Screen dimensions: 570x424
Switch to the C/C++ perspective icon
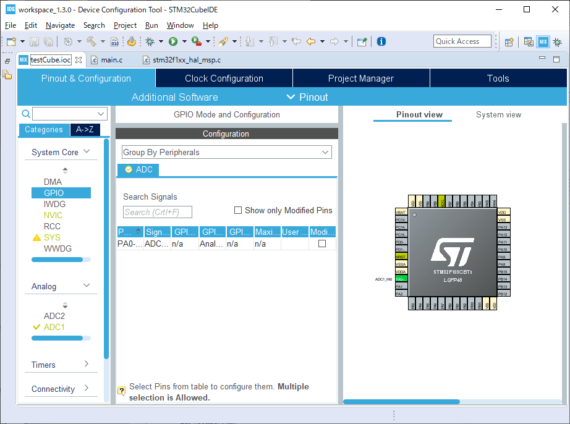click(x=529, y=41)
